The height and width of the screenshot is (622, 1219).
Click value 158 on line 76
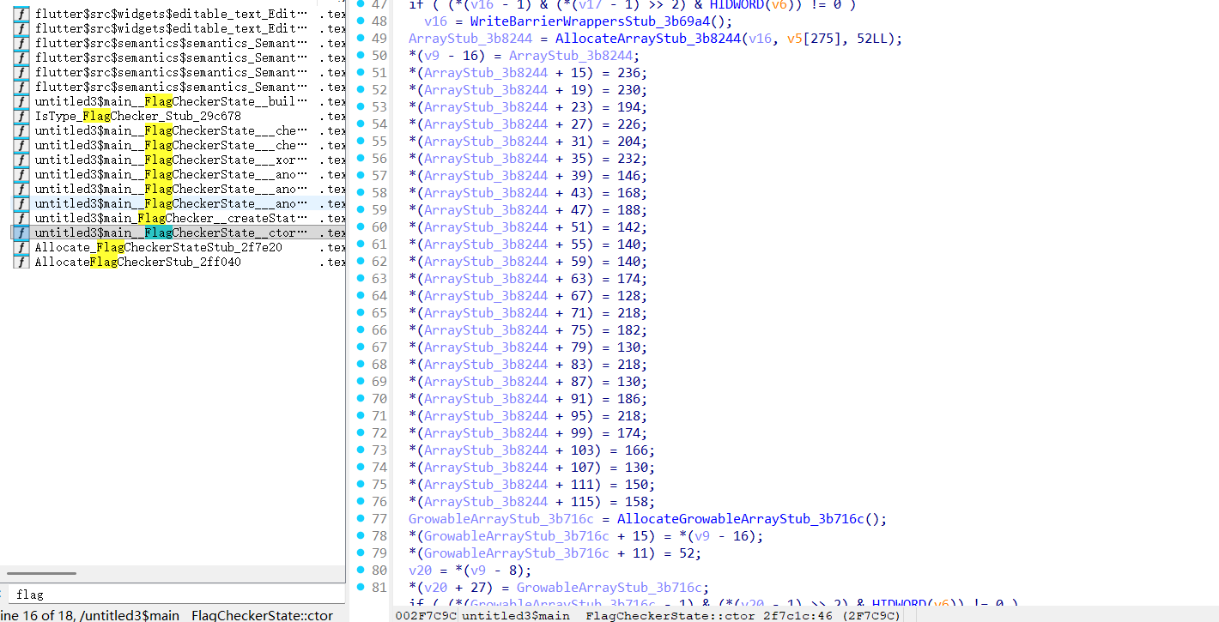(x=636, y=502)
